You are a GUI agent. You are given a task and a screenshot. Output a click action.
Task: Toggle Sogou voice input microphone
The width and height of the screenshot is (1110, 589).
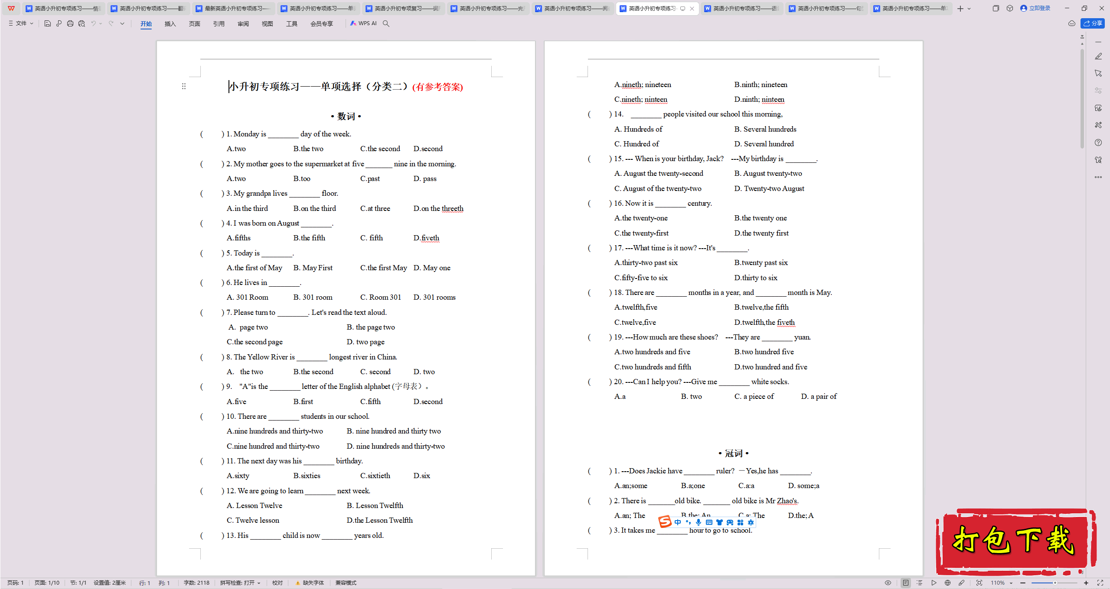[699, 522]
